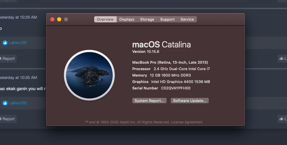Click MacBook Pro (Retina, 13-inch, Late 2013) text

pos(170,62)
